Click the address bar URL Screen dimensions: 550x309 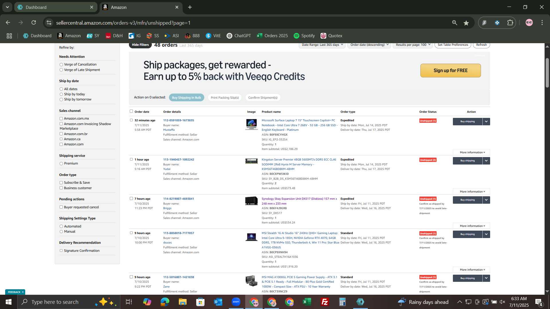(123, 23)
